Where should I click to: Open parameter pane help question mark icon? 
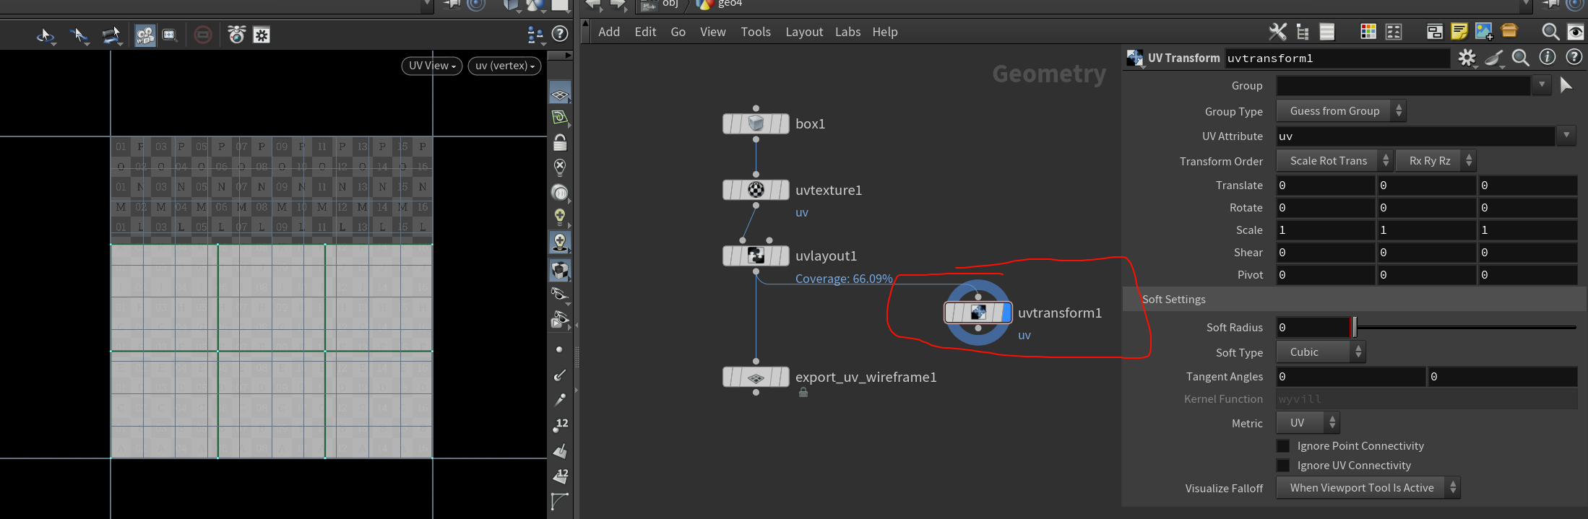click(x=1574, y=57)
